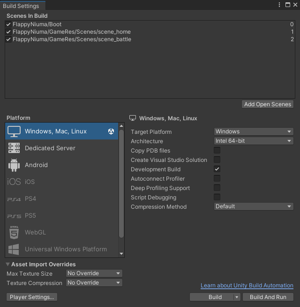Select the PS5 platform label

[30, 216]
